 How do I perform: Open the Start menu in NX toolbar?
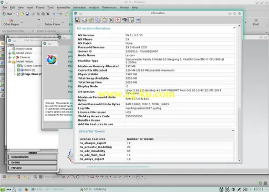point(7,14)
